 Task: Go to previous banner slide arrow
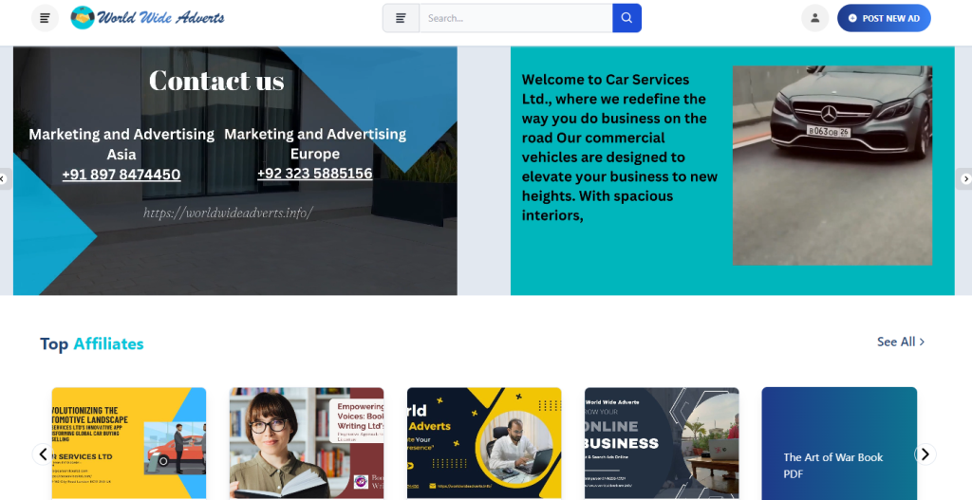pyautogui.click(x=5, y=179)
